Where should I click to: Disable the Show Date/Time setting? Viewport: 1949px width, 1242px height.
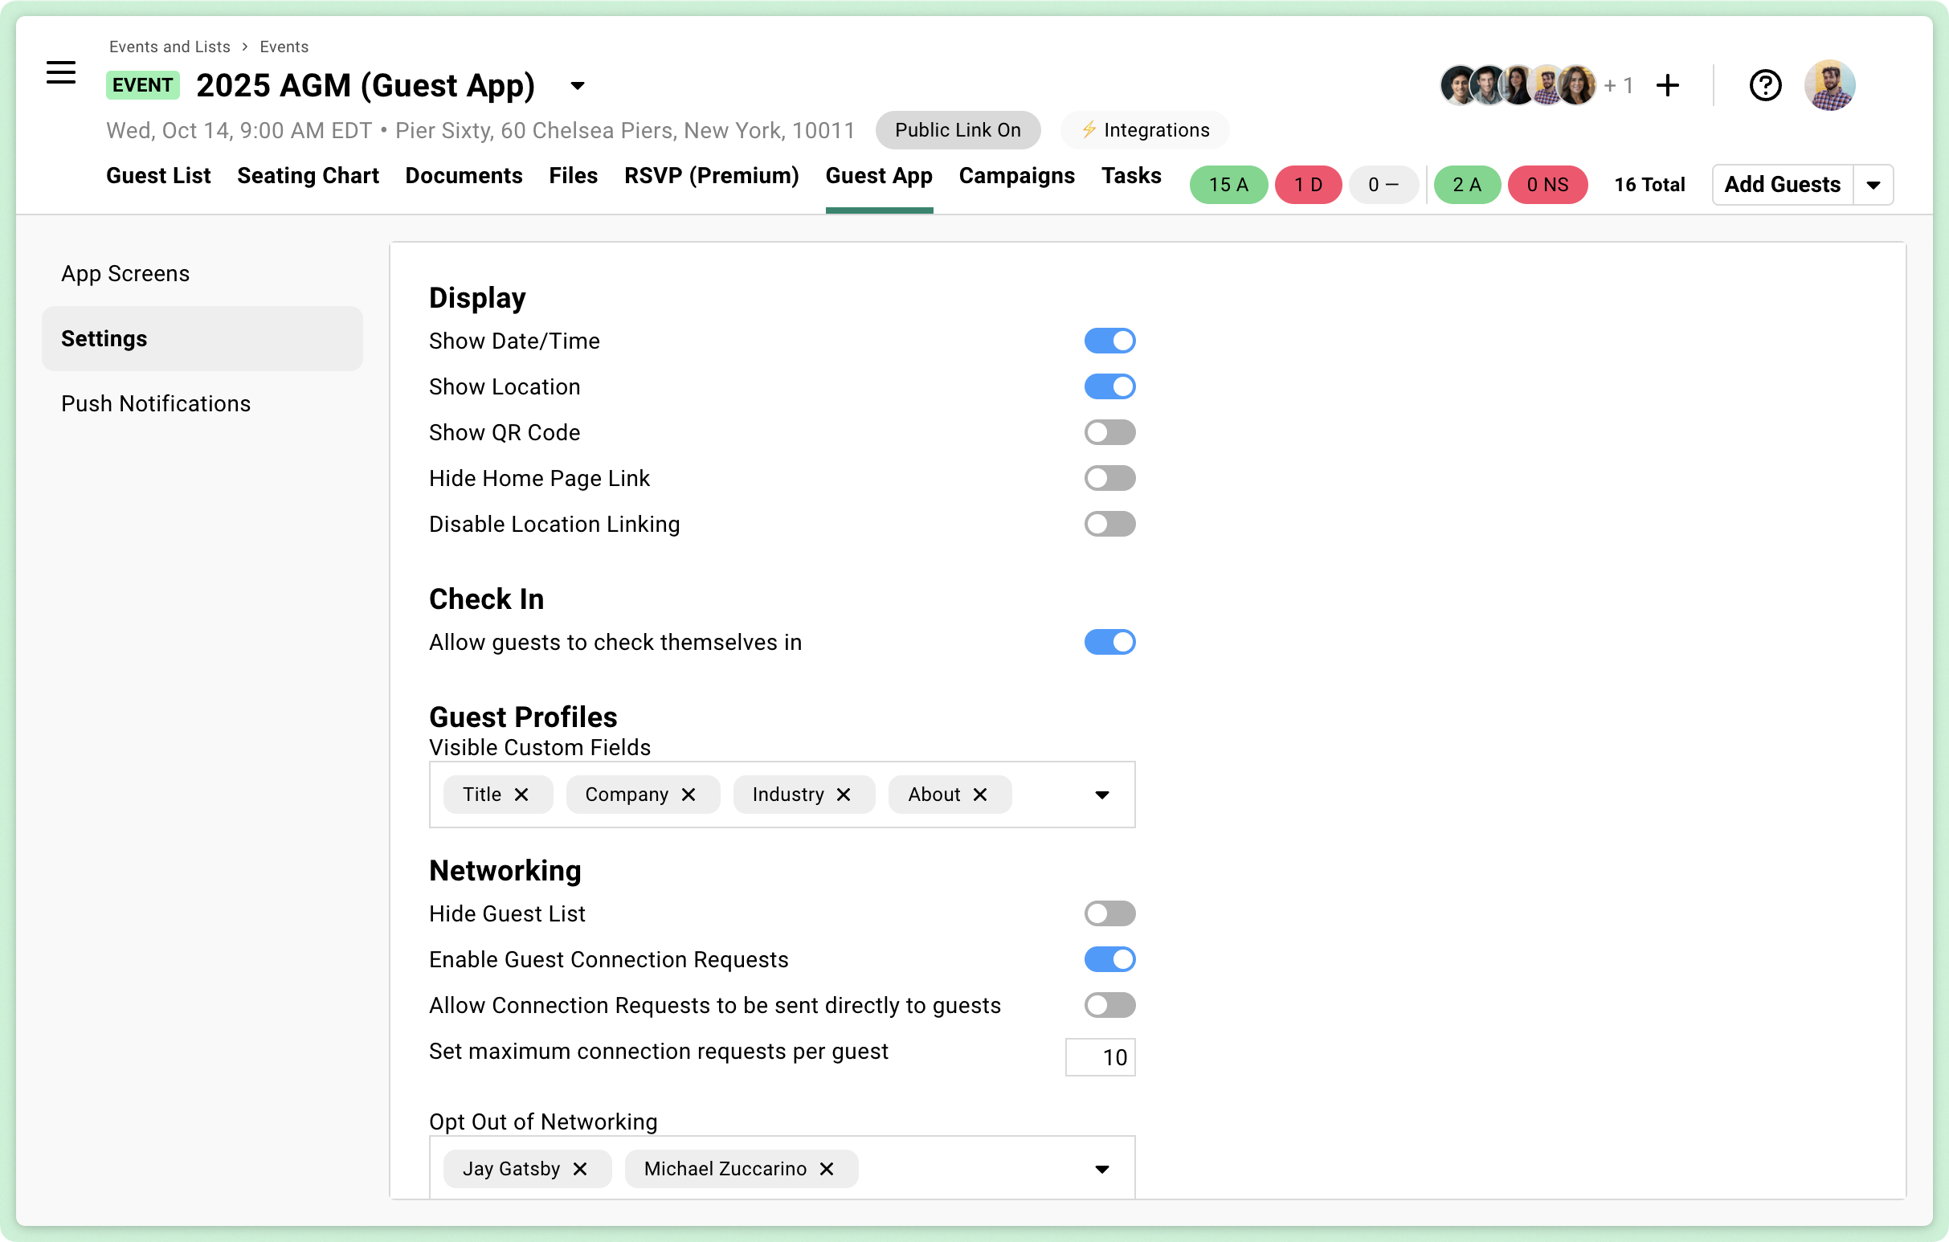pos(1109,341)
